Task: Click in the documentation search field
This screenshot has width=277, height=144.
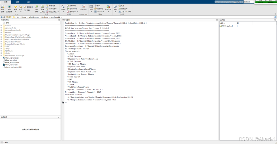Action: point(249,2)
